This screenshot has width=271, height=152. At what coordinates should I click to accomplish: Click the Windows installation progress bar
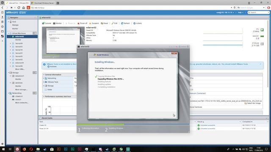coord(133,124)
